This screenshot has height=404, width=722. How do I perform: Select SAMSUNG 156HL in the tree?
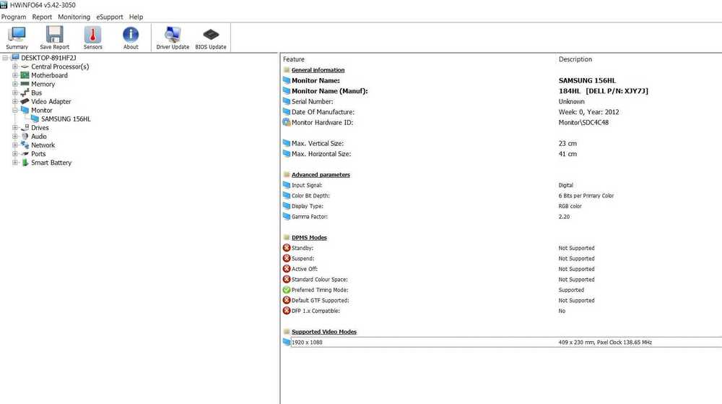click(66, 119)
